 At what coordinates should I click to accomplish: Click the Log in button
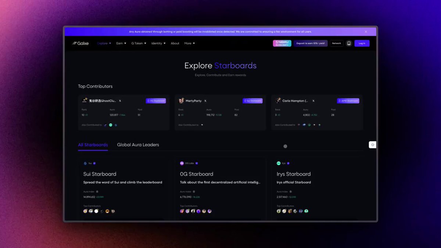(362, 43)
